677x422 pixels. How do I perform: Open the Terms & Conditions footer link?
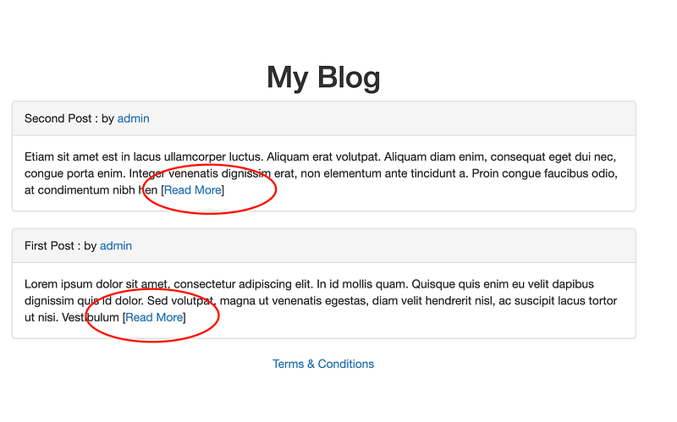(323, 364)
